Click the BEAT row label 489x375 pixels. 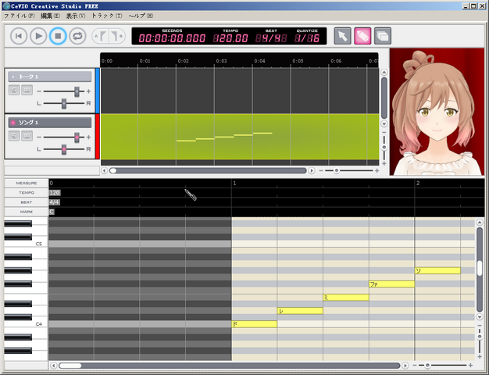27,202
